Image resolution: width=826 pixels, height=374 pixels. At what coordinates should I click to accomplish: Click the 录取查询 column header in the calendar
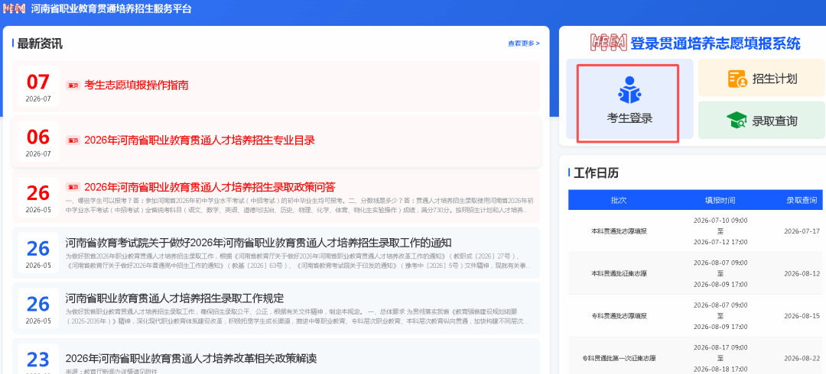802,200
